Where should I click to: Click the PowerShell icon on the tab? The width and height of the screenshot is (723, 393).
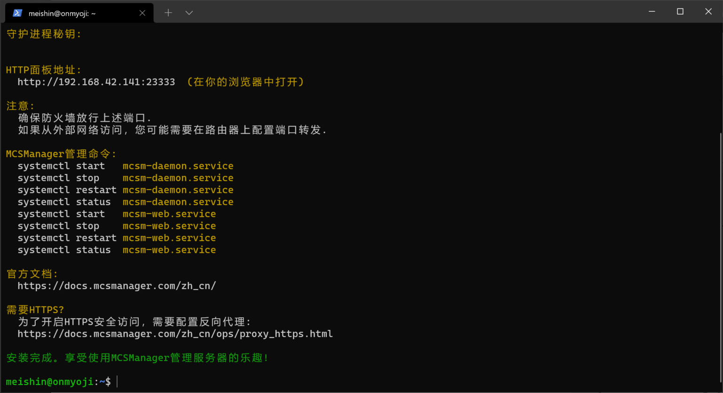17,13
